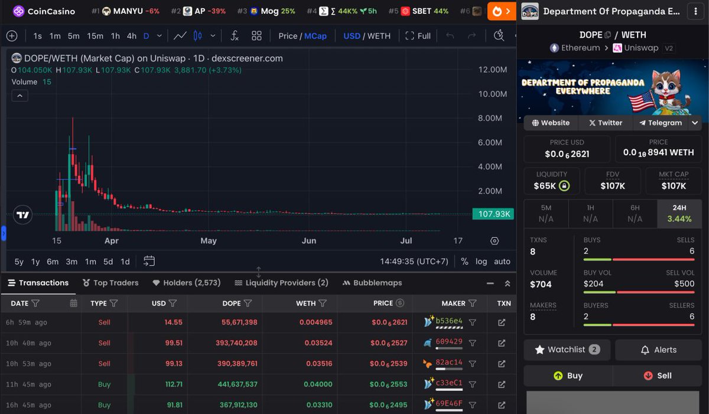Expand the timeframe dropdown next to D
This screenshot has width=709, height=414.
(x=159, y=36)
